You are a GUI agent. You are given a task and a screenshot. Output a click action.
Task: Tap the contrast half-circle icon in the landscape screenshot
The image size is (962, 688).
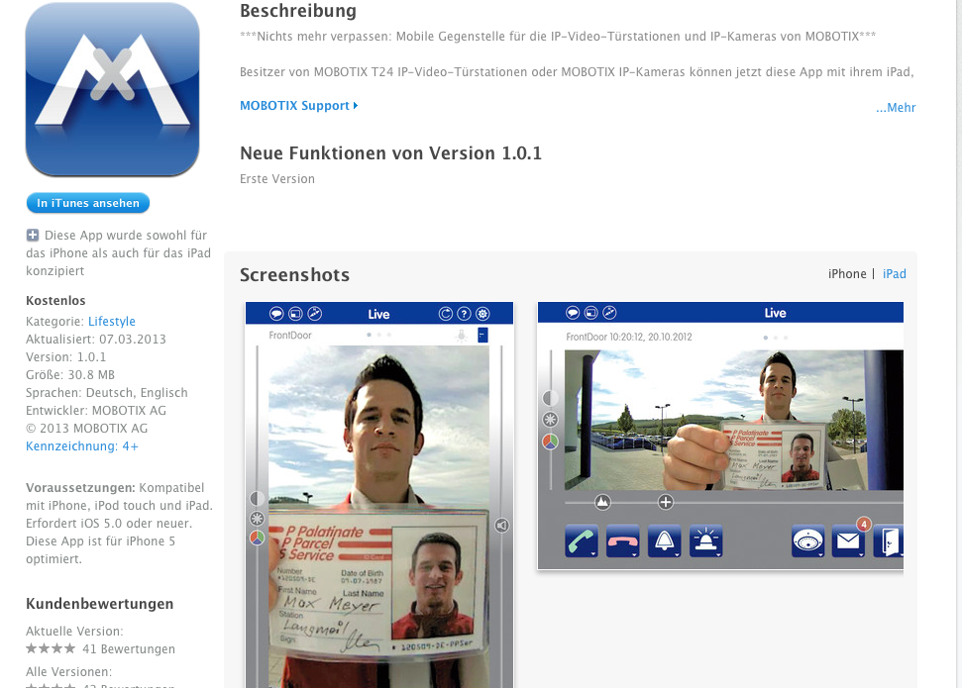coord(550,398)
